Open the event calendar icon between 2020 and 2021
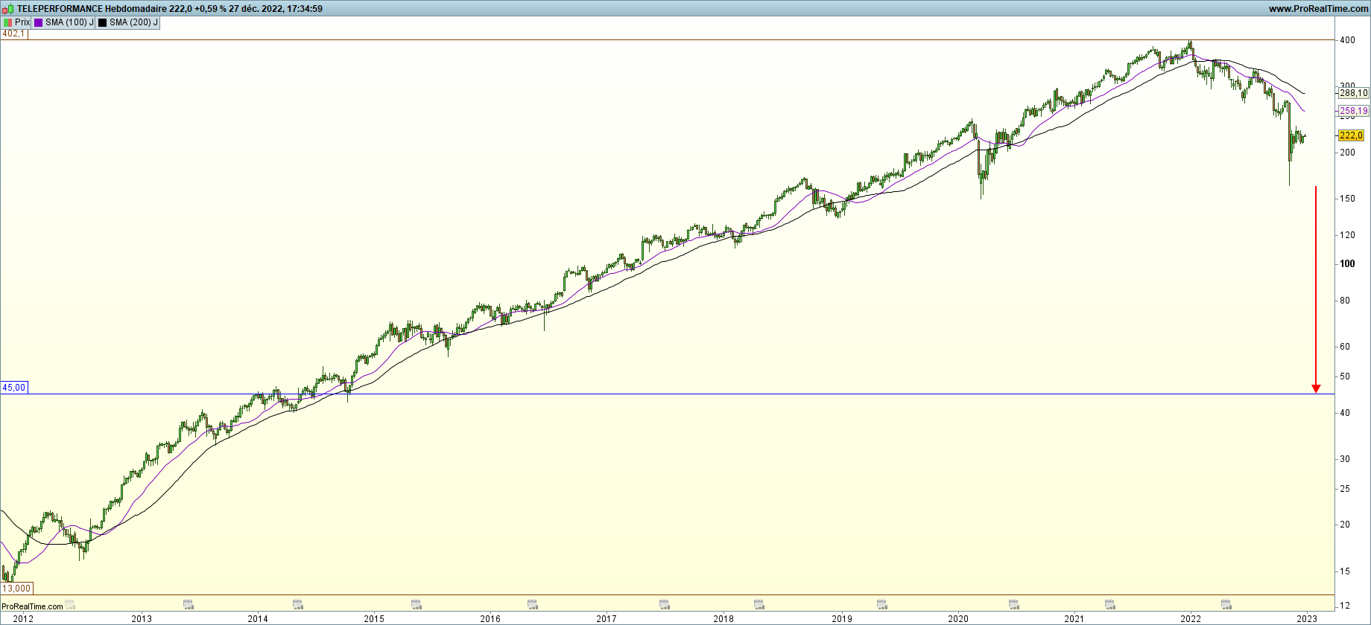1371x625 pixels. (1013, 605)
